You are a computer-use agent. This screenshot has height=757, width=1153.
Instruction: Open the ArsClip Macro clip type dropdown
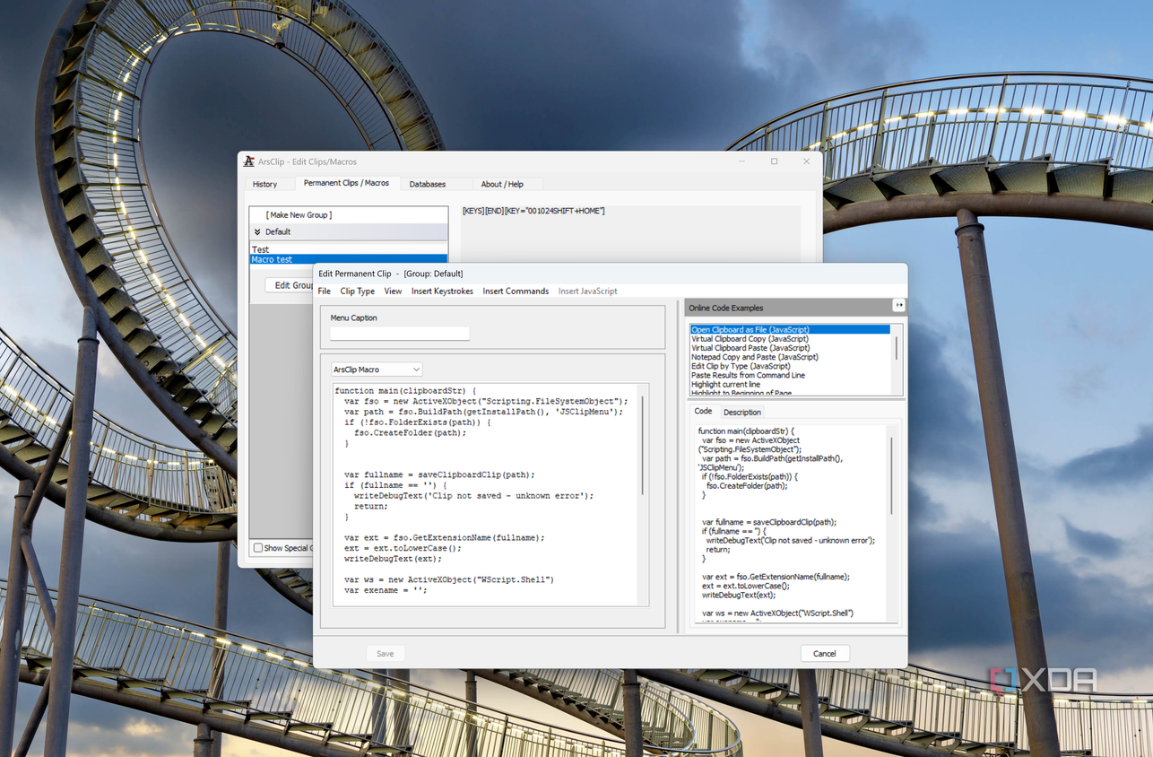point(377,370)
